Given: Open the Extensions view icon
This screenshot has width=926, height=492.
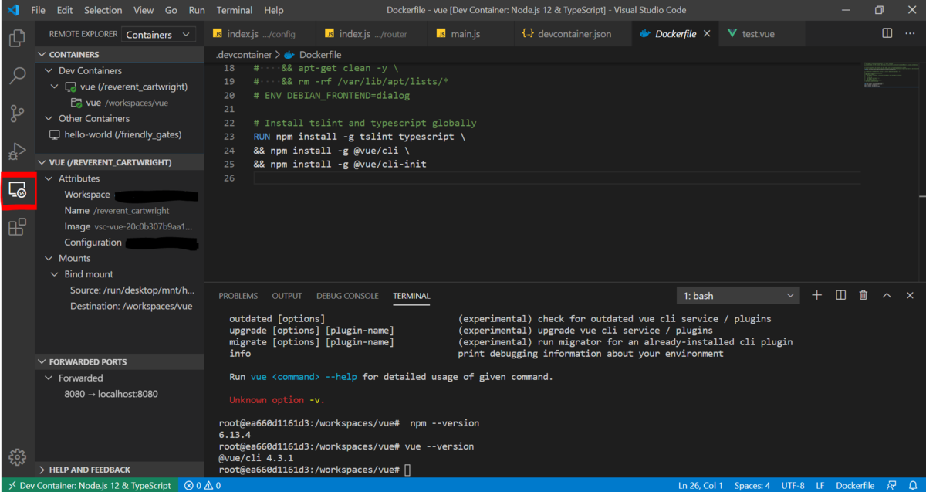Looking at the screenshot, I should (17, 227).
